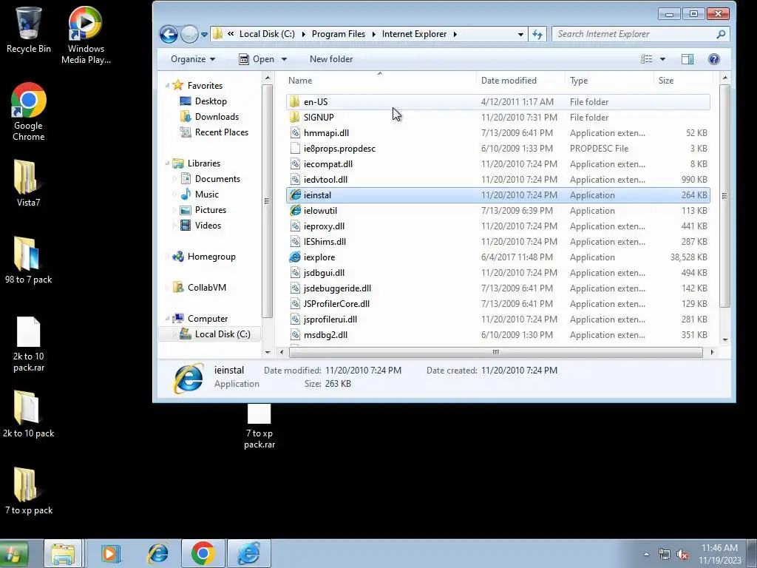This screenshot has height=568, width=757.
Task: Select Recycle Bin desktop icon
Action: (29, 30)
